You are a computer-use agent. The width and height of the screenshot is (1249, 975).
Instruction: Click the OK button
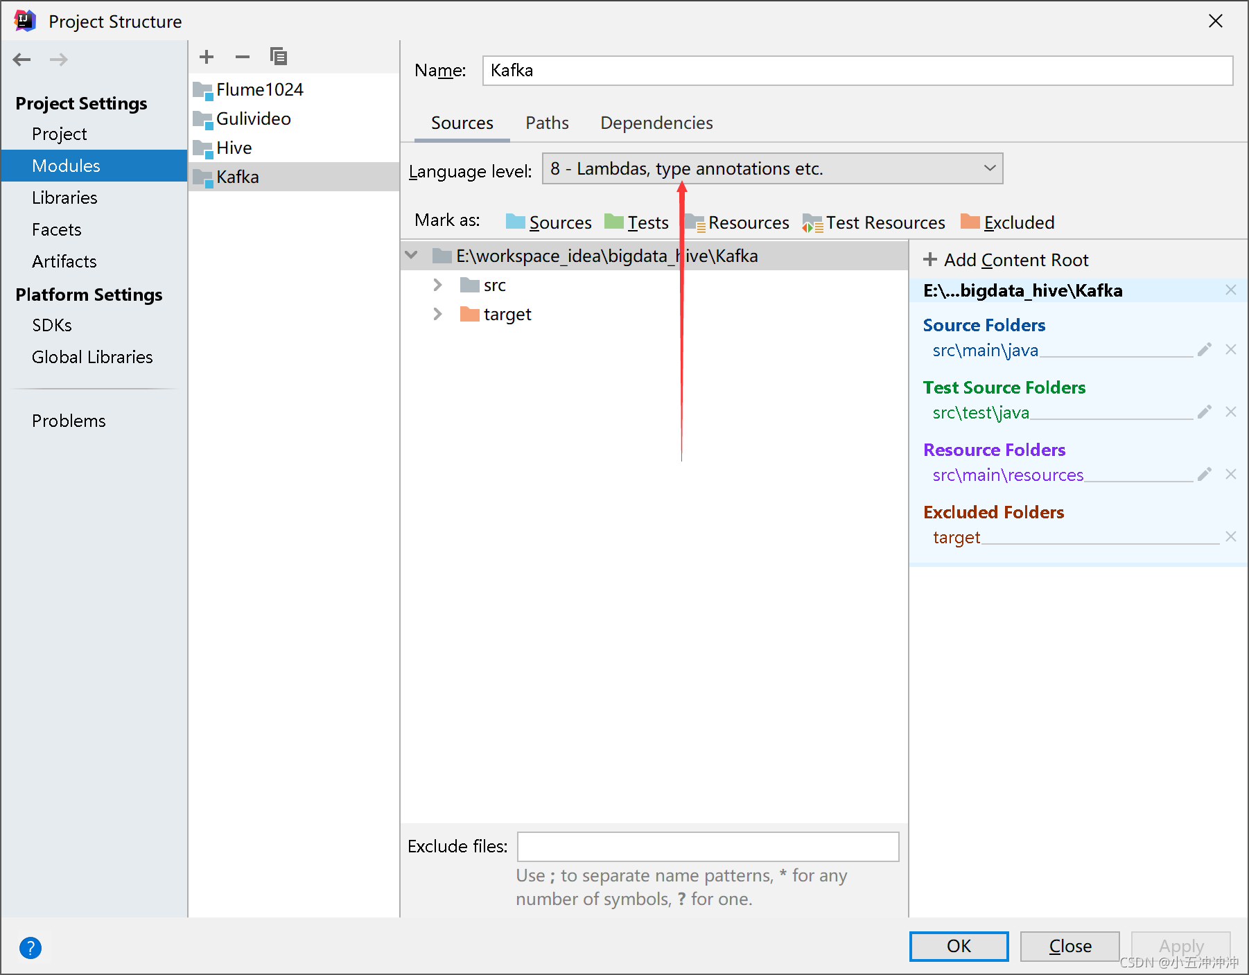pyautogui.click(x=959, y=946)
